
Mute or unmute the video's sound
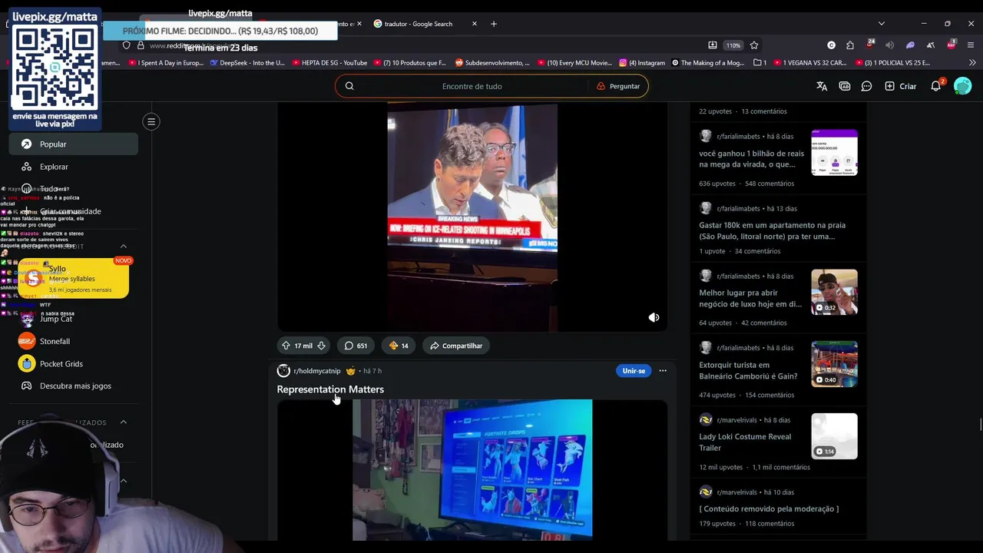[x=654, y=317]
